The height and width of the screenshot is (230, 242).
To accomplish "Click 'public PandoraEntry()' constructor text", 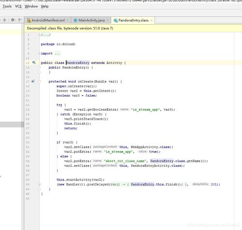I will 69,68.
